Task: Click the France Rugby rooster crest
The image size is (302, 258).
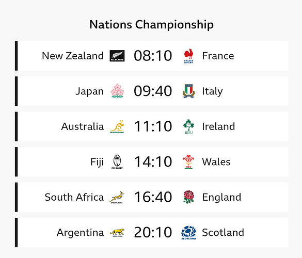Action: click(188, 56)
